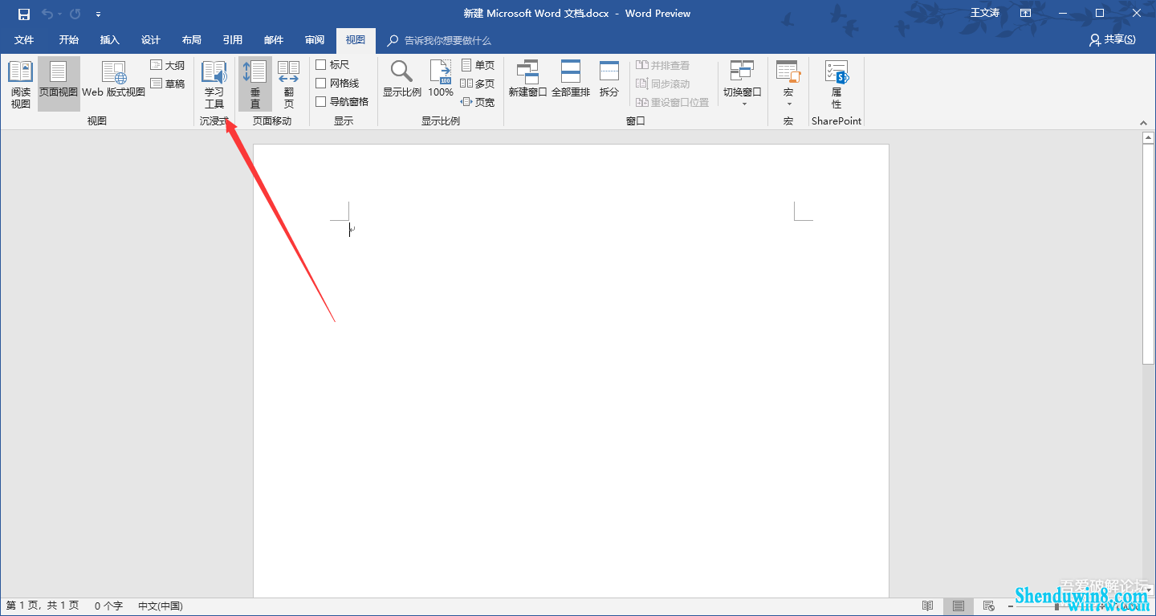The image size is (1156, 616).
Task: Switch to Read Mode from status bar icon
Action: pos(927,606)
